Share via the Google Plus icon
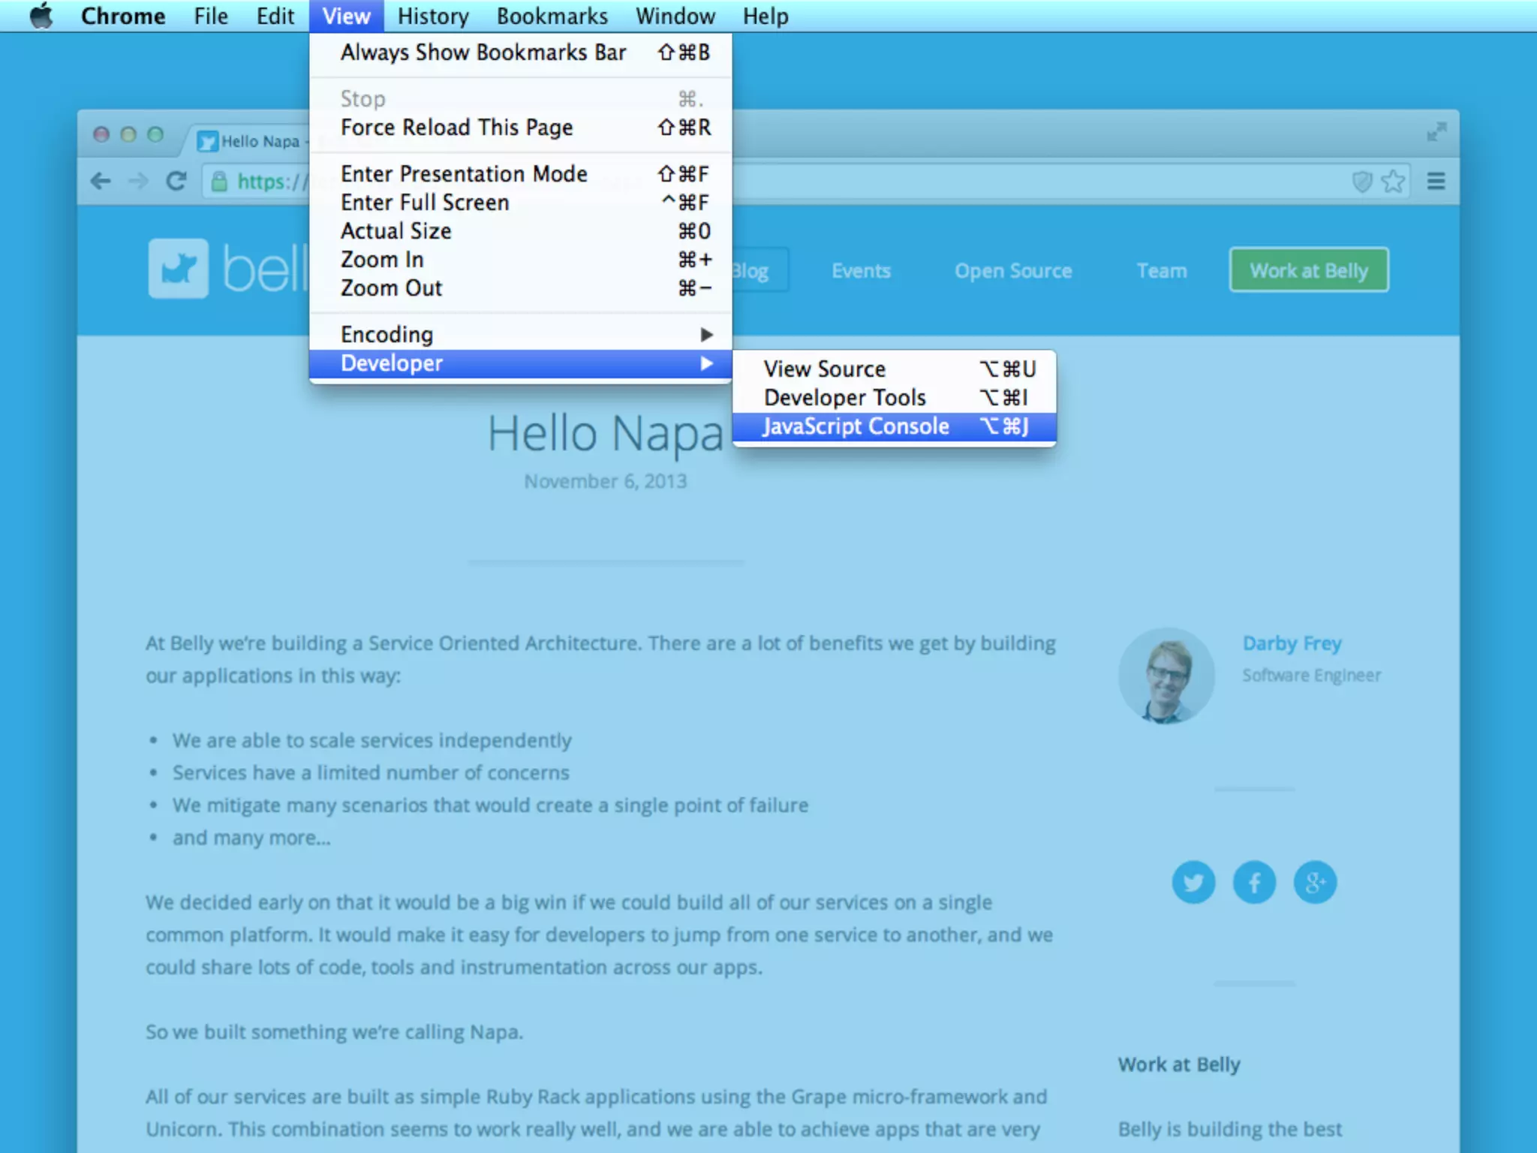The width and height of the screenshot is (1537, 1153). click(1315, 882)
